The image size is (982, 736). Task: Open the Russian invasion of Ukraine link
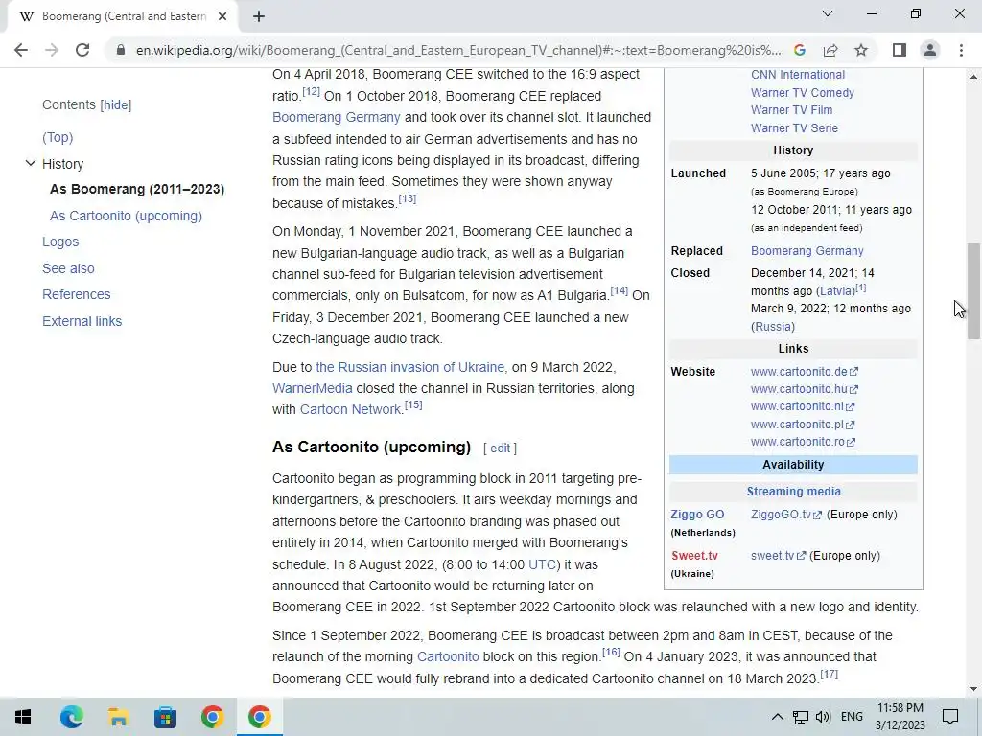[410, 367]
